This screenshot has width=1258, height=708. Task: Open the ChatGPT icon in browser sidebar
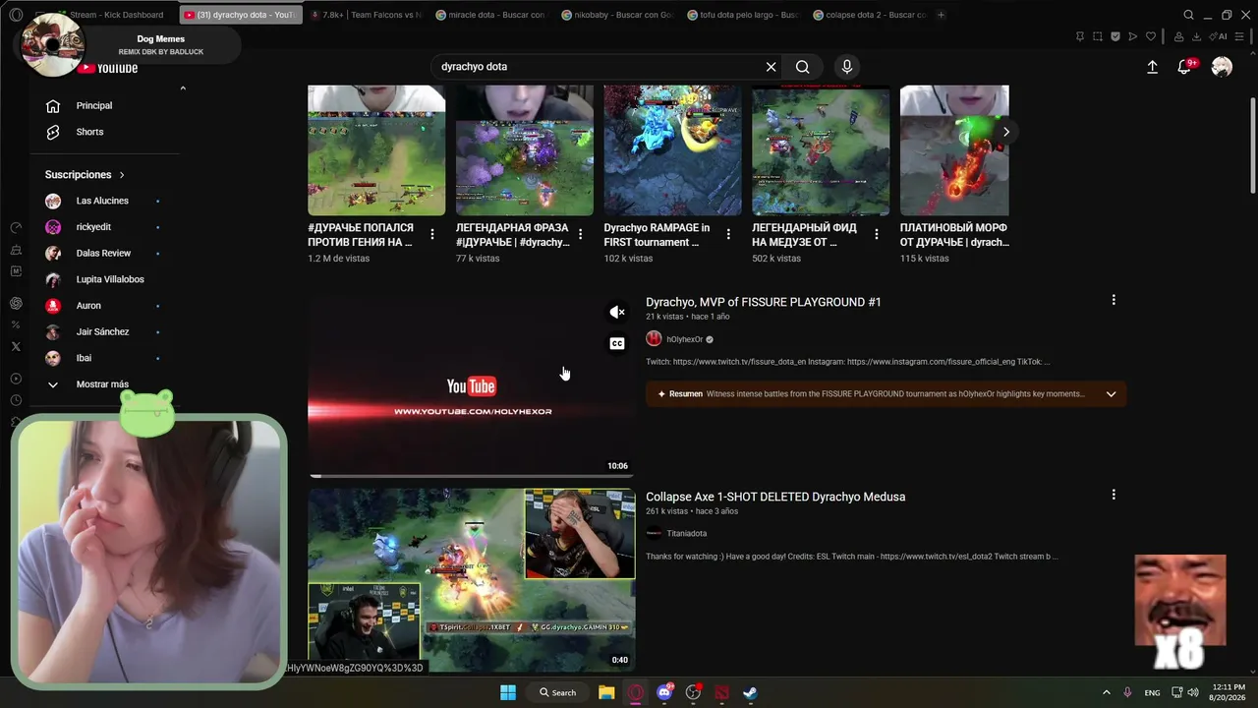click(16, 303)
